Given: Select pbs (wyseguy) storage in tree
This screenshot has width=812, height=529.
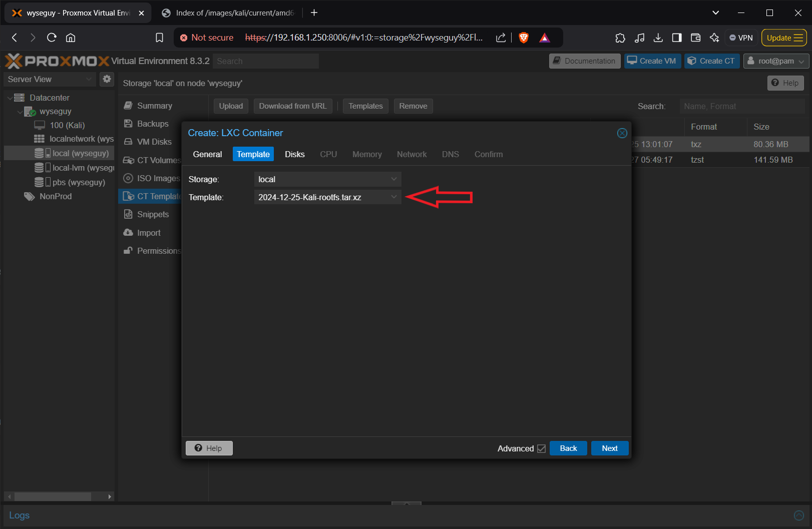Looking at the screenshot, I should click(70, 182).
